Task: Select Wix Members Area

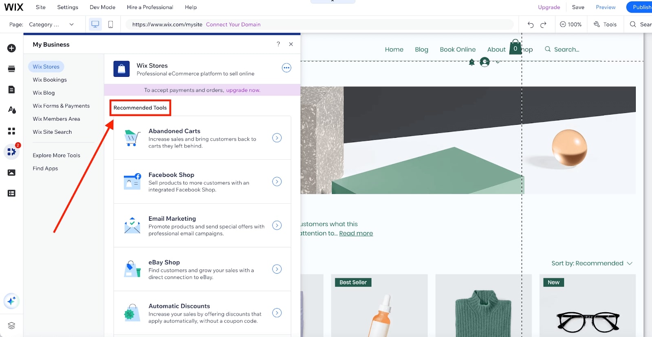Action: [x=56, y=119]
